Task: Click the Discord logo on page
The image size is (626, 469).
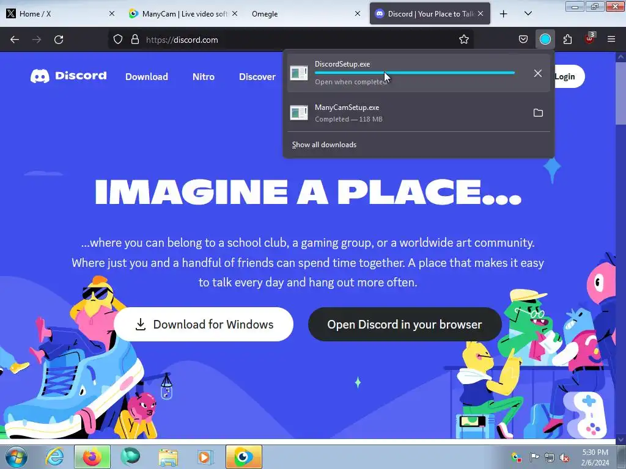Action: (x=68, y=76)
